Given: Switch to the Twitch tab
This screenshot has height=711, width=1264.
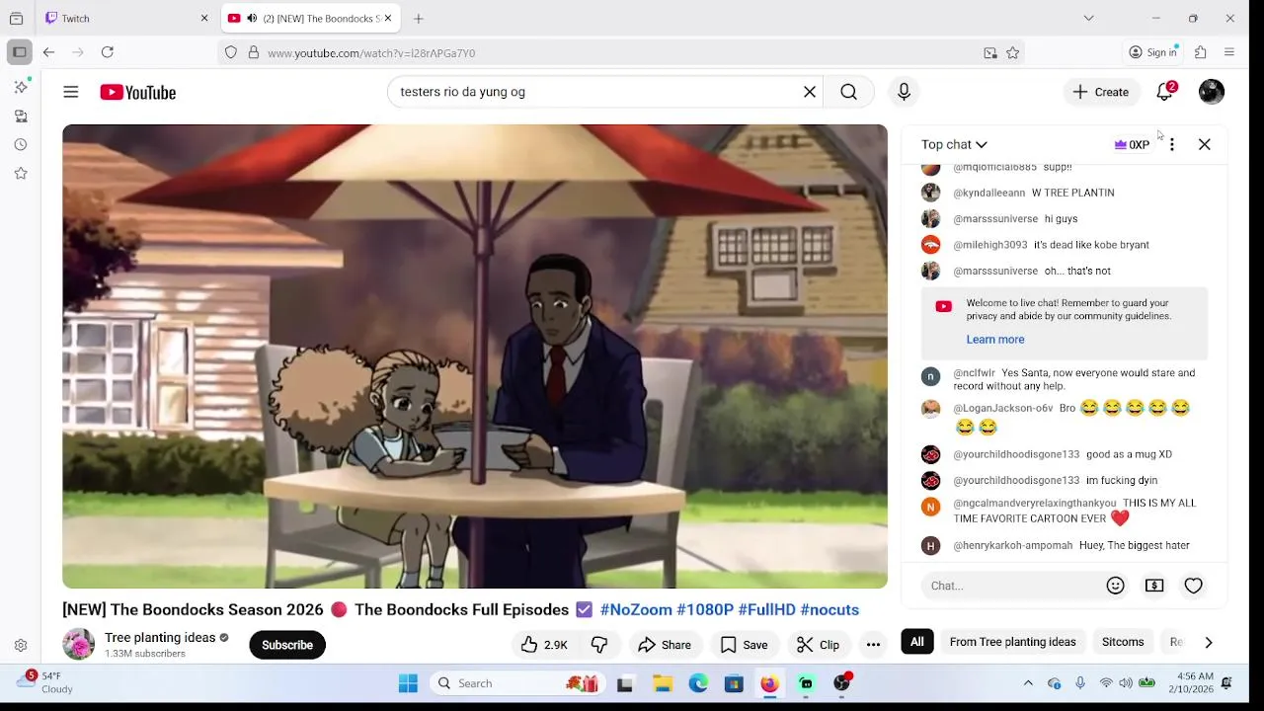Looking at the screenshot, I should pyautogui.click(x=126, y=18).
